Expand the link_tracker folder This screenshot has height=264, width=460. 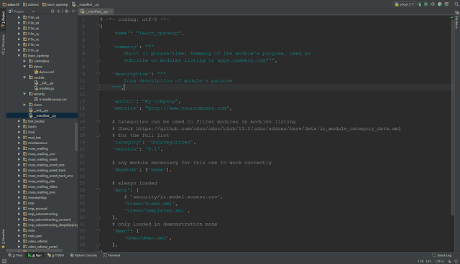pos(19,121)
